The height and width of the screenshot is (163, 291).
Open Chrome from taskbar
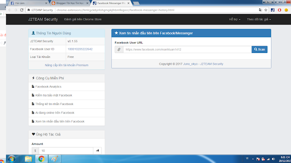[x=41, y=159]
